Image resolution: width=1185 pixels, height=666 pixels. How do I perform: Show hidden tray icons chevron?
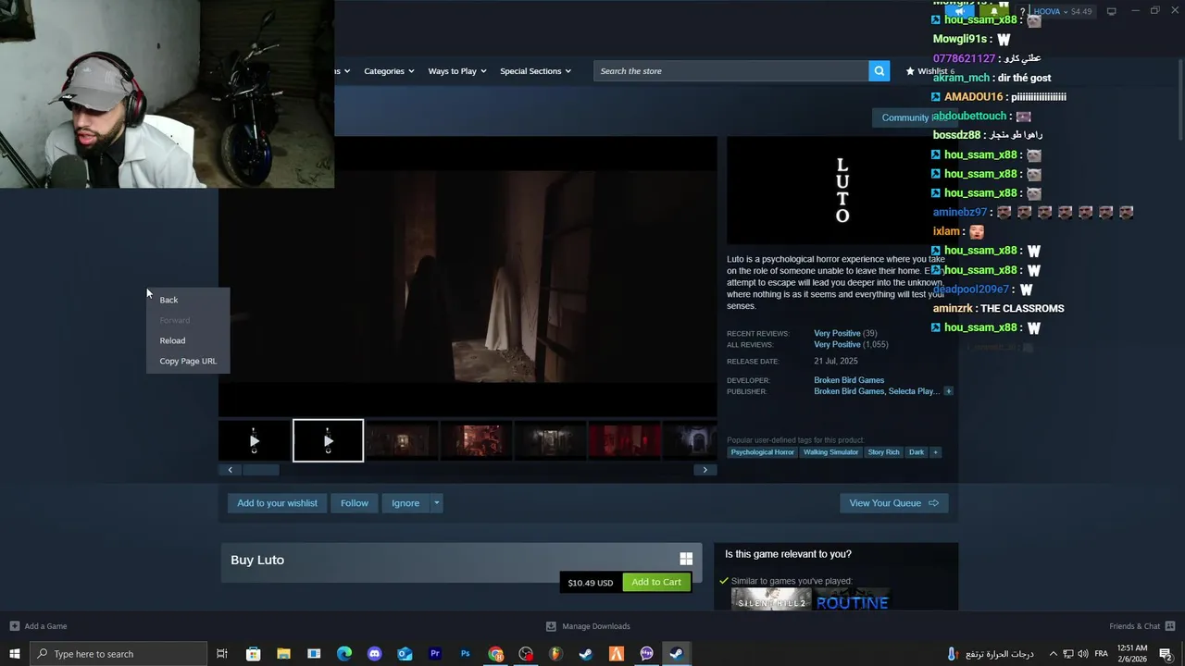(1053, 654)
